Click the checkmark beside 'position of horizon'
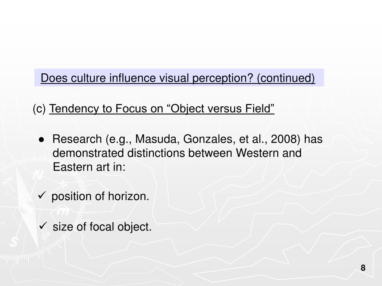Image resolution: width=382 pixels, height=286 pixels. pyautogui.click(x=42, y=195)
